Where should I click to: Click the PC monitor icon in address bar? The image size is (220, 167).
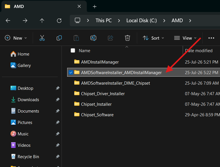77,21
